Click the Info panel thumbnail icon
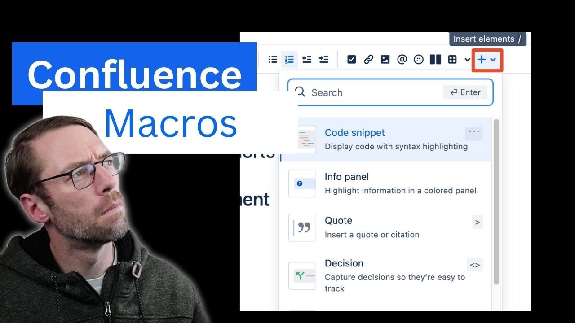The width and height of the screenshot is (575, 323). [x=302, y=183]
